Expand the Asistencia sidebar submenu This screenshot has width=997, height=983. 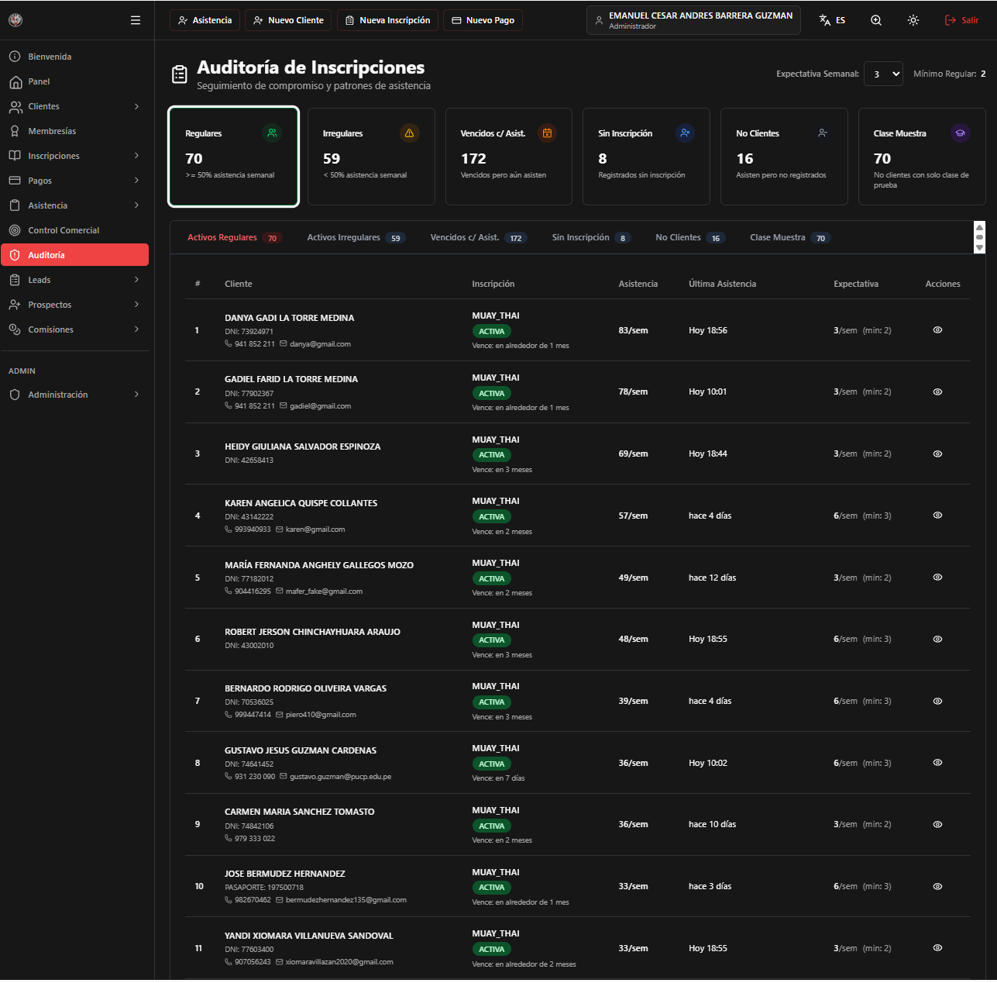74,205
